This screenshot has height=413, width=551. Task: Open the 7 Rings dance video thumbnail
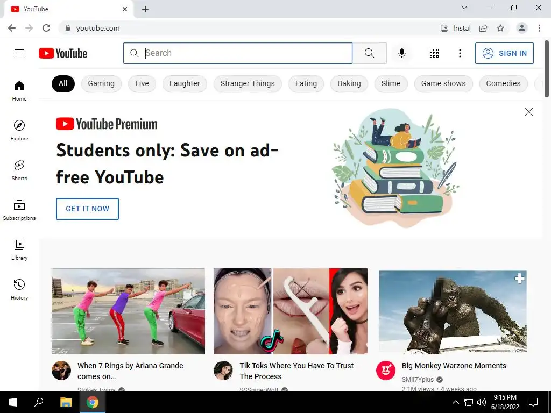[x=128, y=311]
